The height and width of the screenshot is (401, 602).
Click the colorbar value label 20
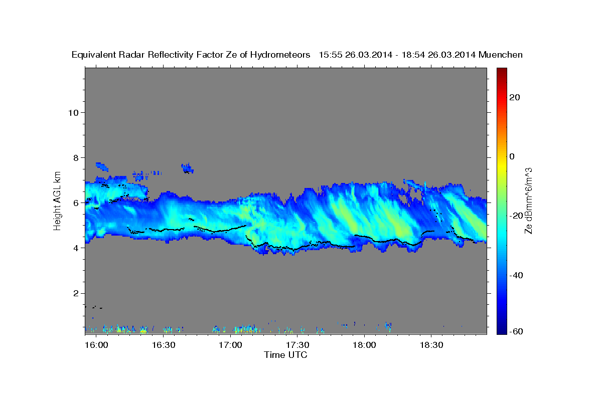coord(515,97)
